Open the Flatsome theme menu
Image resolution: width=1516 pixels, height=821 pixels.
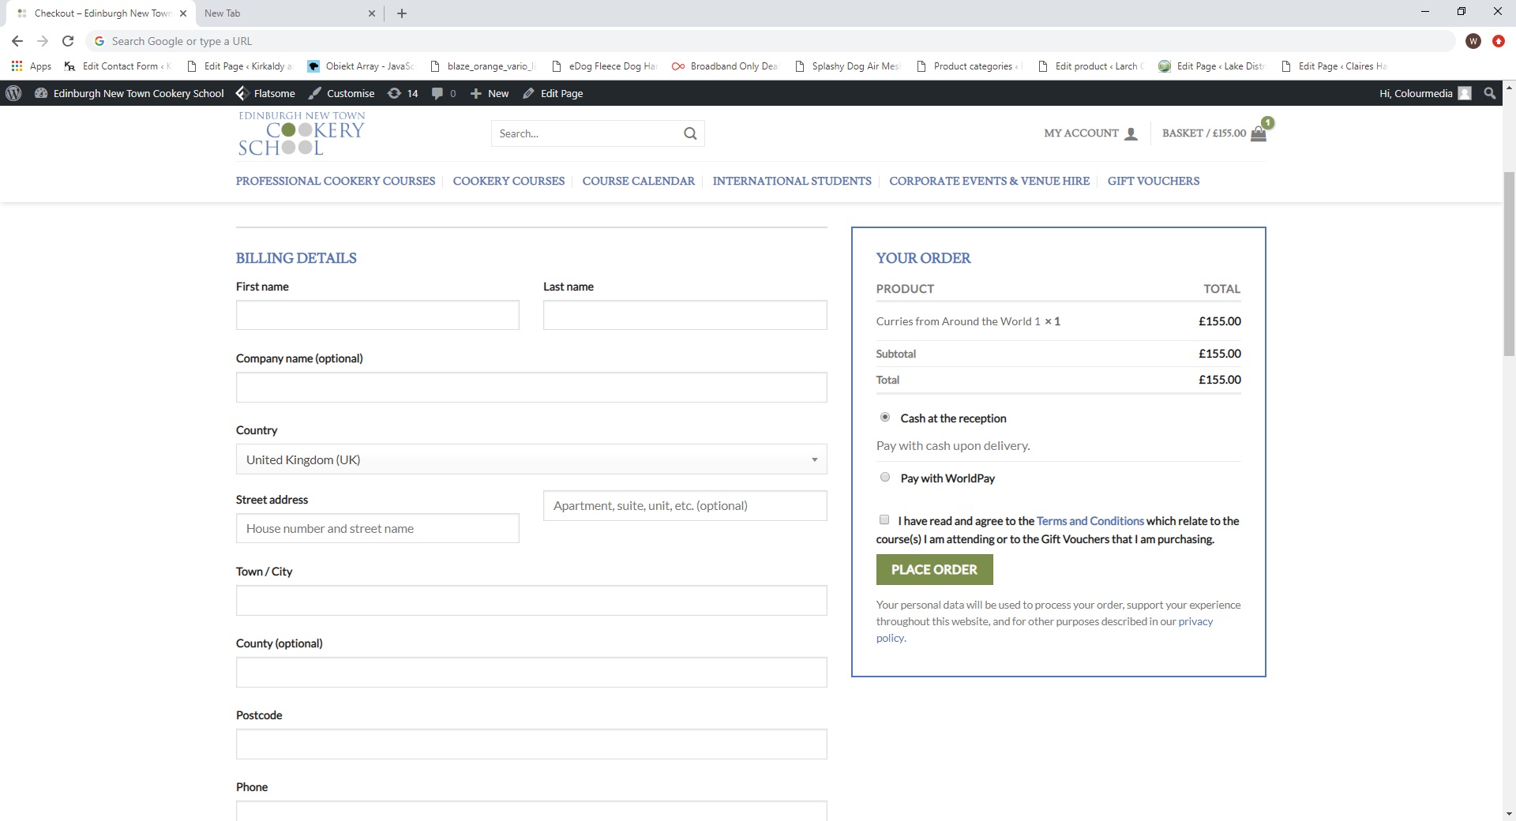[265, 93]
